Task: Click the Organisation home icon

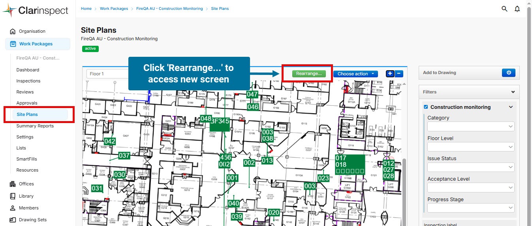Action: 13,32
